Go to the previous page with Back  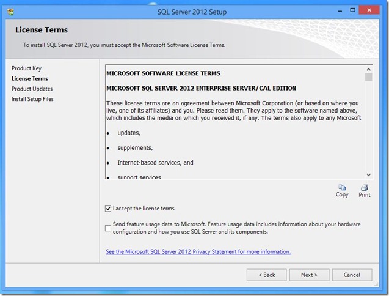click(x=267, y=275)
